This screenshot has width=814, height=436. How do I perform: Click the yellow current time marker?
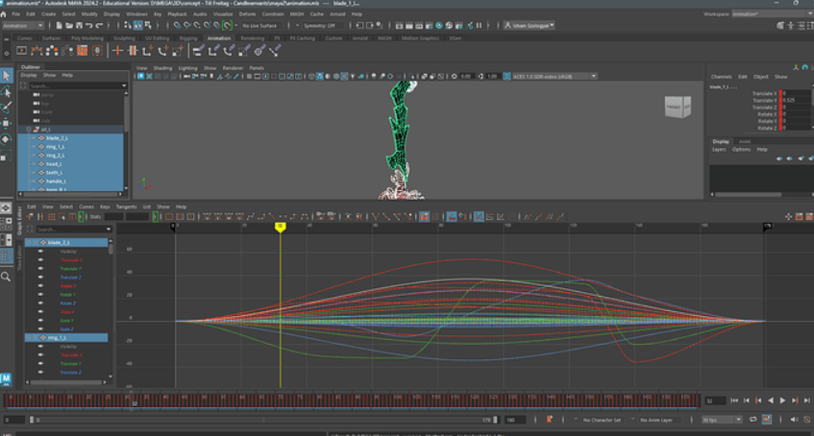(280, 226)
